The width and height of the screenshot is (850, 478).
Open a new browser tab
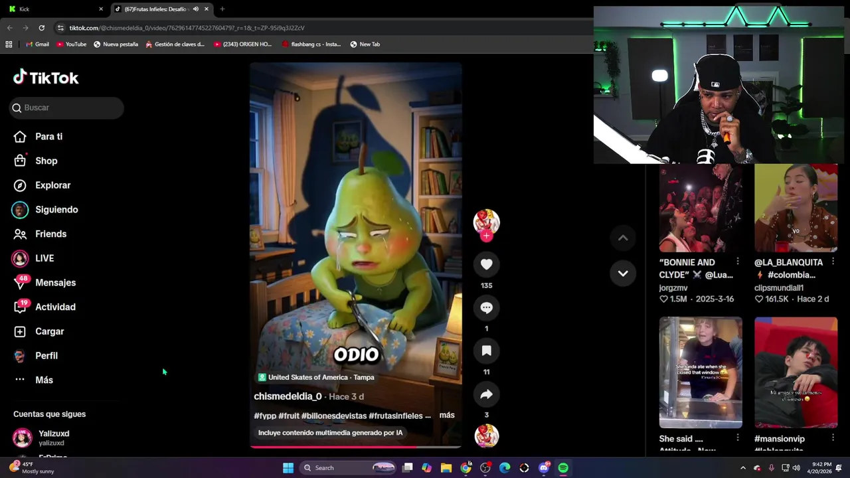tap(222, 9)
